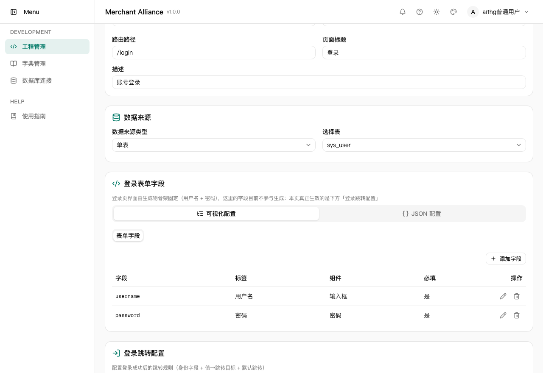The height and width of the screenshot is (373, 543).
Task: Click the 登录跳转配置 login arrow icon
Action: 116,353
